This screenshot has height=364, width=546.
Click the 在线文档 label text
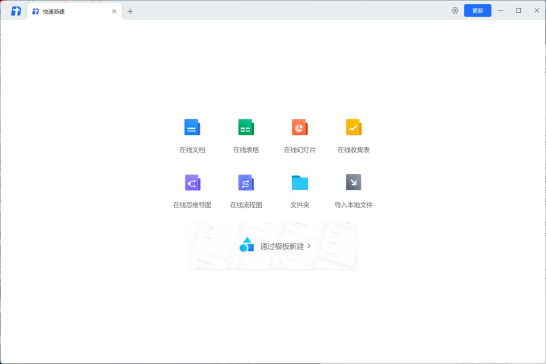(x=192, y=150)
